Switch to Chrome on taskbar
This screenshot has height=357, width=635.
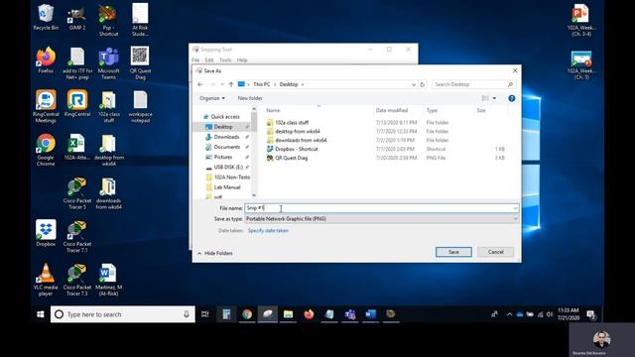pyautogui.click(x=247, y=314)
